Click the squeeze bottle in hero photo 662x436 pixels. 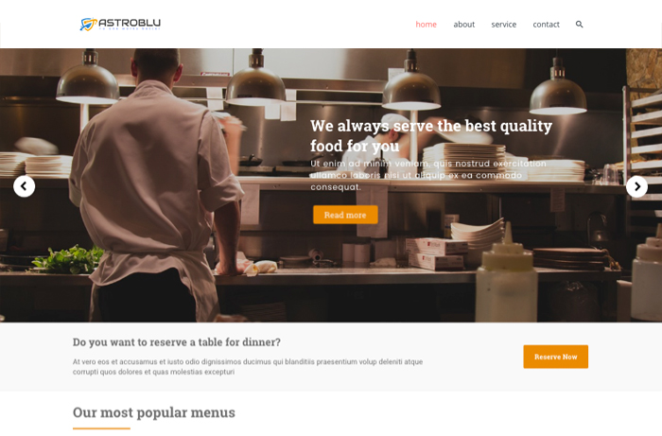pos(507,272)
